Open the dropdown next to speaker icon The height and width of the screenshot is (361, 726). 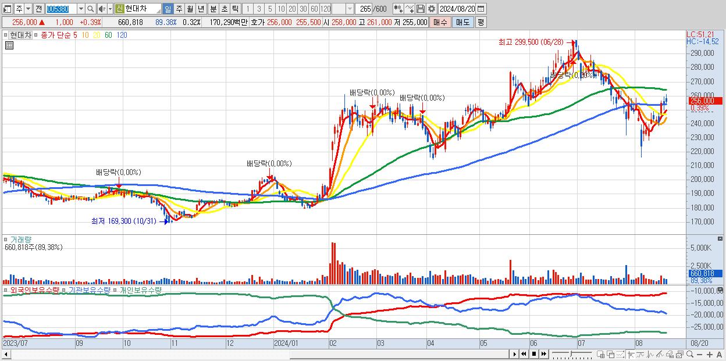pyautogui.click(x=110, y=9)
